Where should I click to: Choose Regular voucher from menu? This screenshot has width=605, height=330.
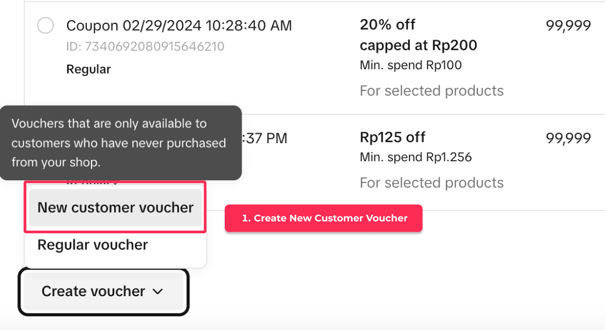click(x=93, y=245)
